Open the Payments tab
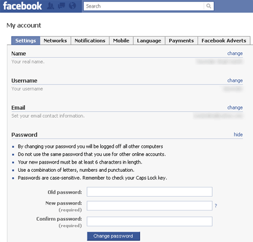253x242 pixels. point(181,40)
